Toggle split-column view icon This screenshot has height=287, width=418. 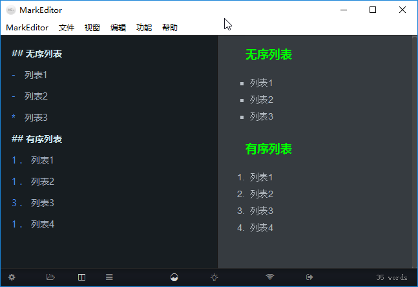point(81,277)
